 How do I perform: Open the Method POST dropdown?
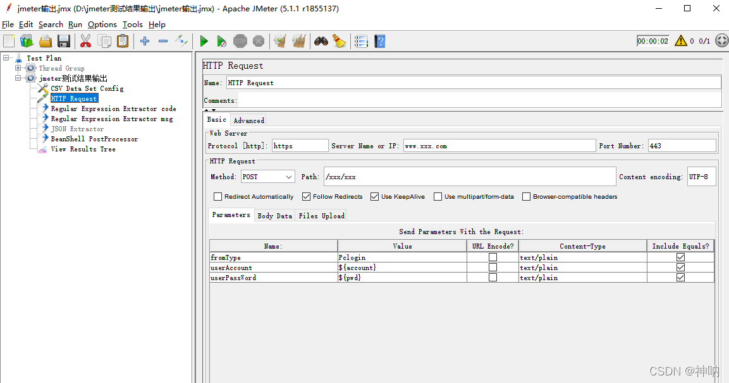(268, 177)
